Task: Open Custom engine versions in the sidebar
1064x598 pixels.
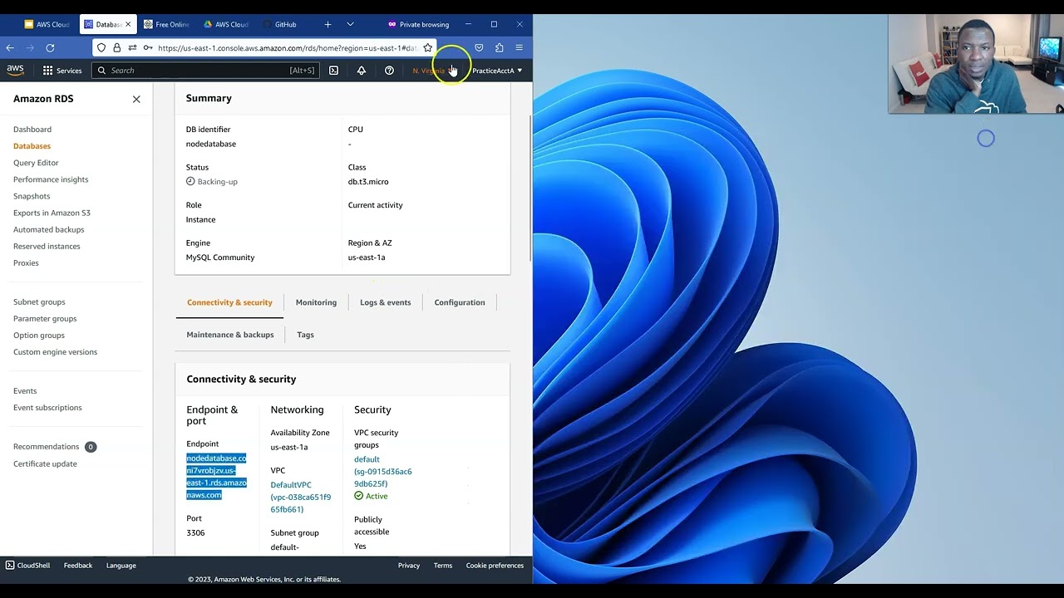Action: click(55, 351)
